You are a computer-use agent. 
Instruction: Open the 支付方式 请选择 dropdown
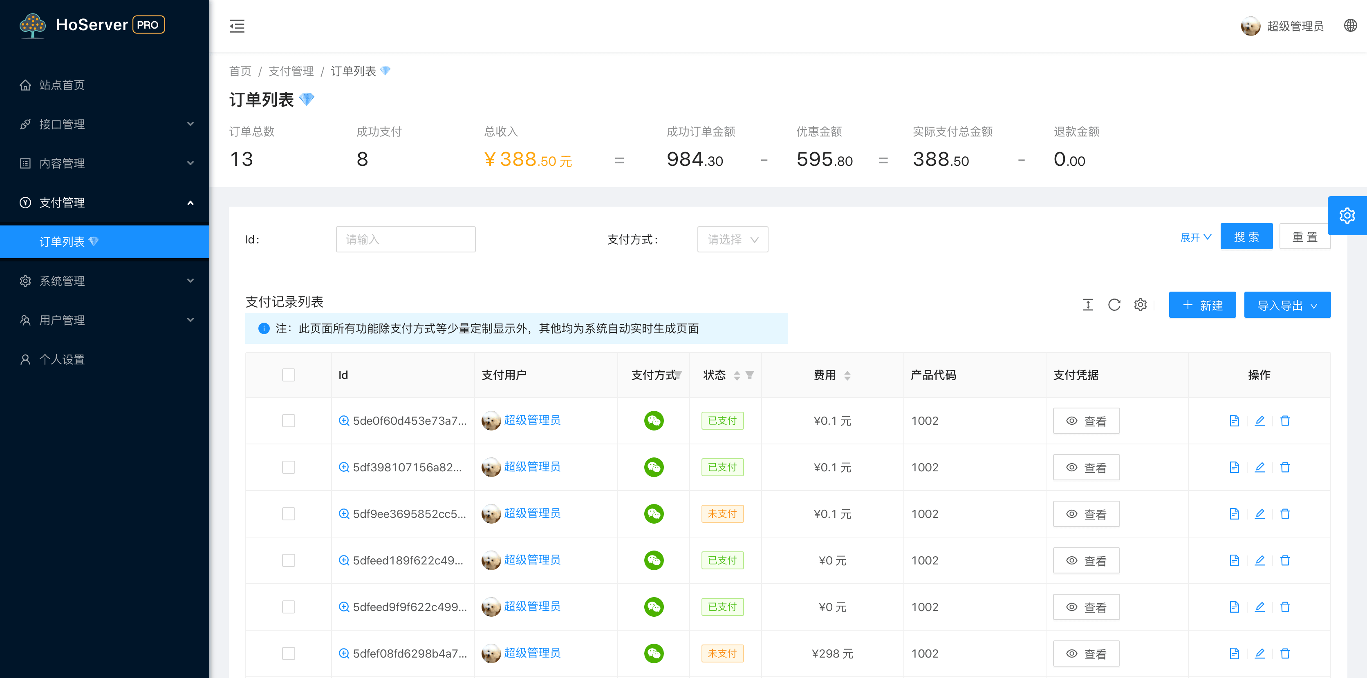click(x=732, y=240)
